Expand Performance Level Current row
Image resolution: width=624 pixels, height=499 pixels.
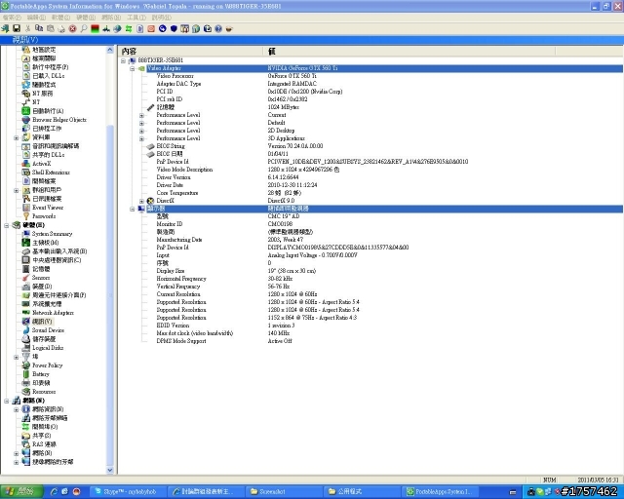(141, 115)
